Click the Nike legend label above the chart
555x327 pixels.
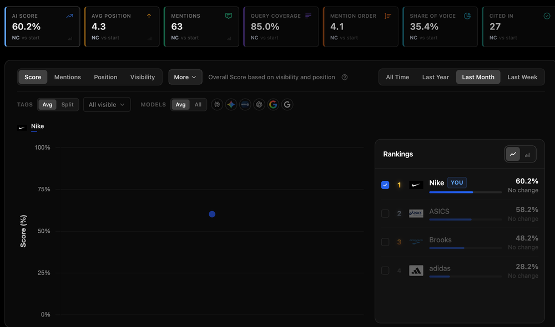coord(37,126)
